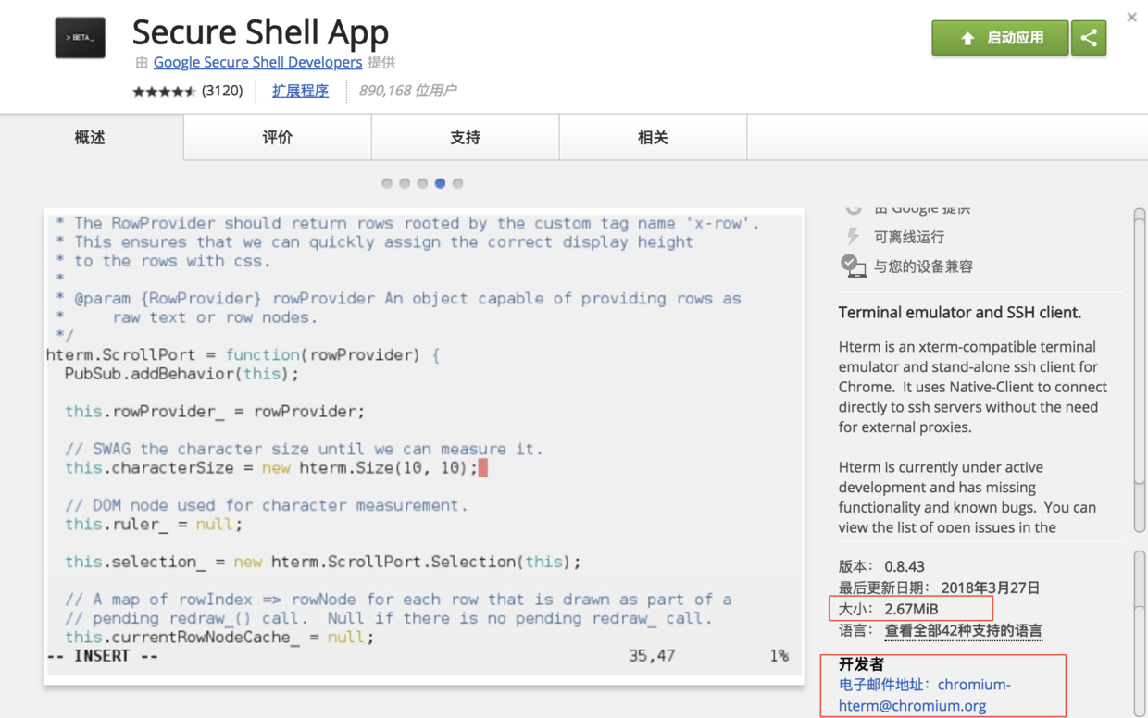Click the device compatibility check icon
This screenshot has height=718, width=1148.
pyautogui.click(x=853, y=266)
